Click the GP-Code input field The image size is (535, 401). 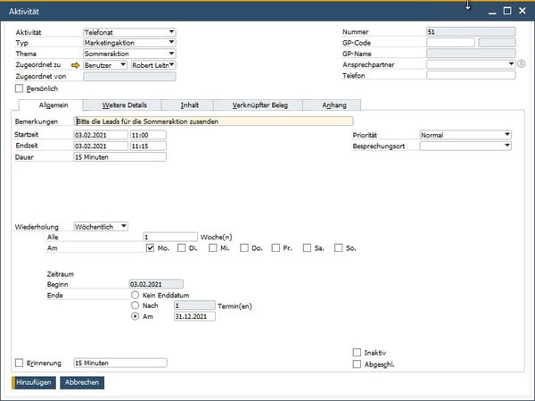click(450, 42)
